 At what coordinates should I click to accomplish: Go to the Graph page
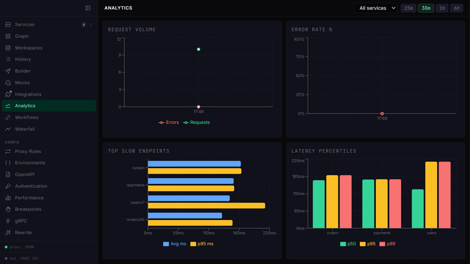click(x=49, y=36)
